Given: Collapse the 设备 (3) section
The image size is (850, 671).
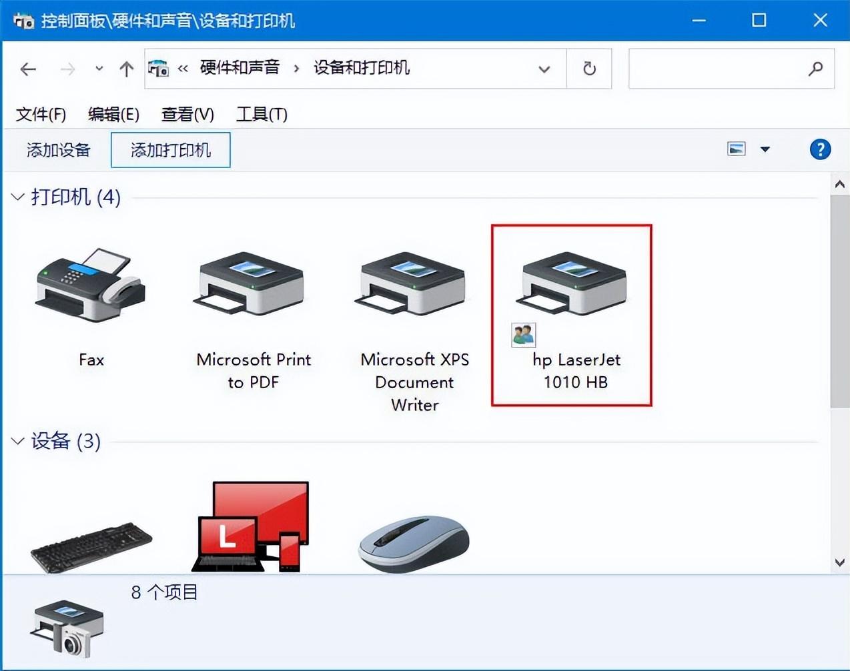Looking at the screenshot, I should point(17,440).
